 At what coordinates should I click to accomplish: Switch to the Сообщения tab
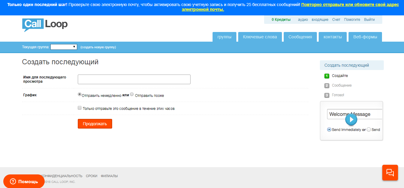click(300, 37)
